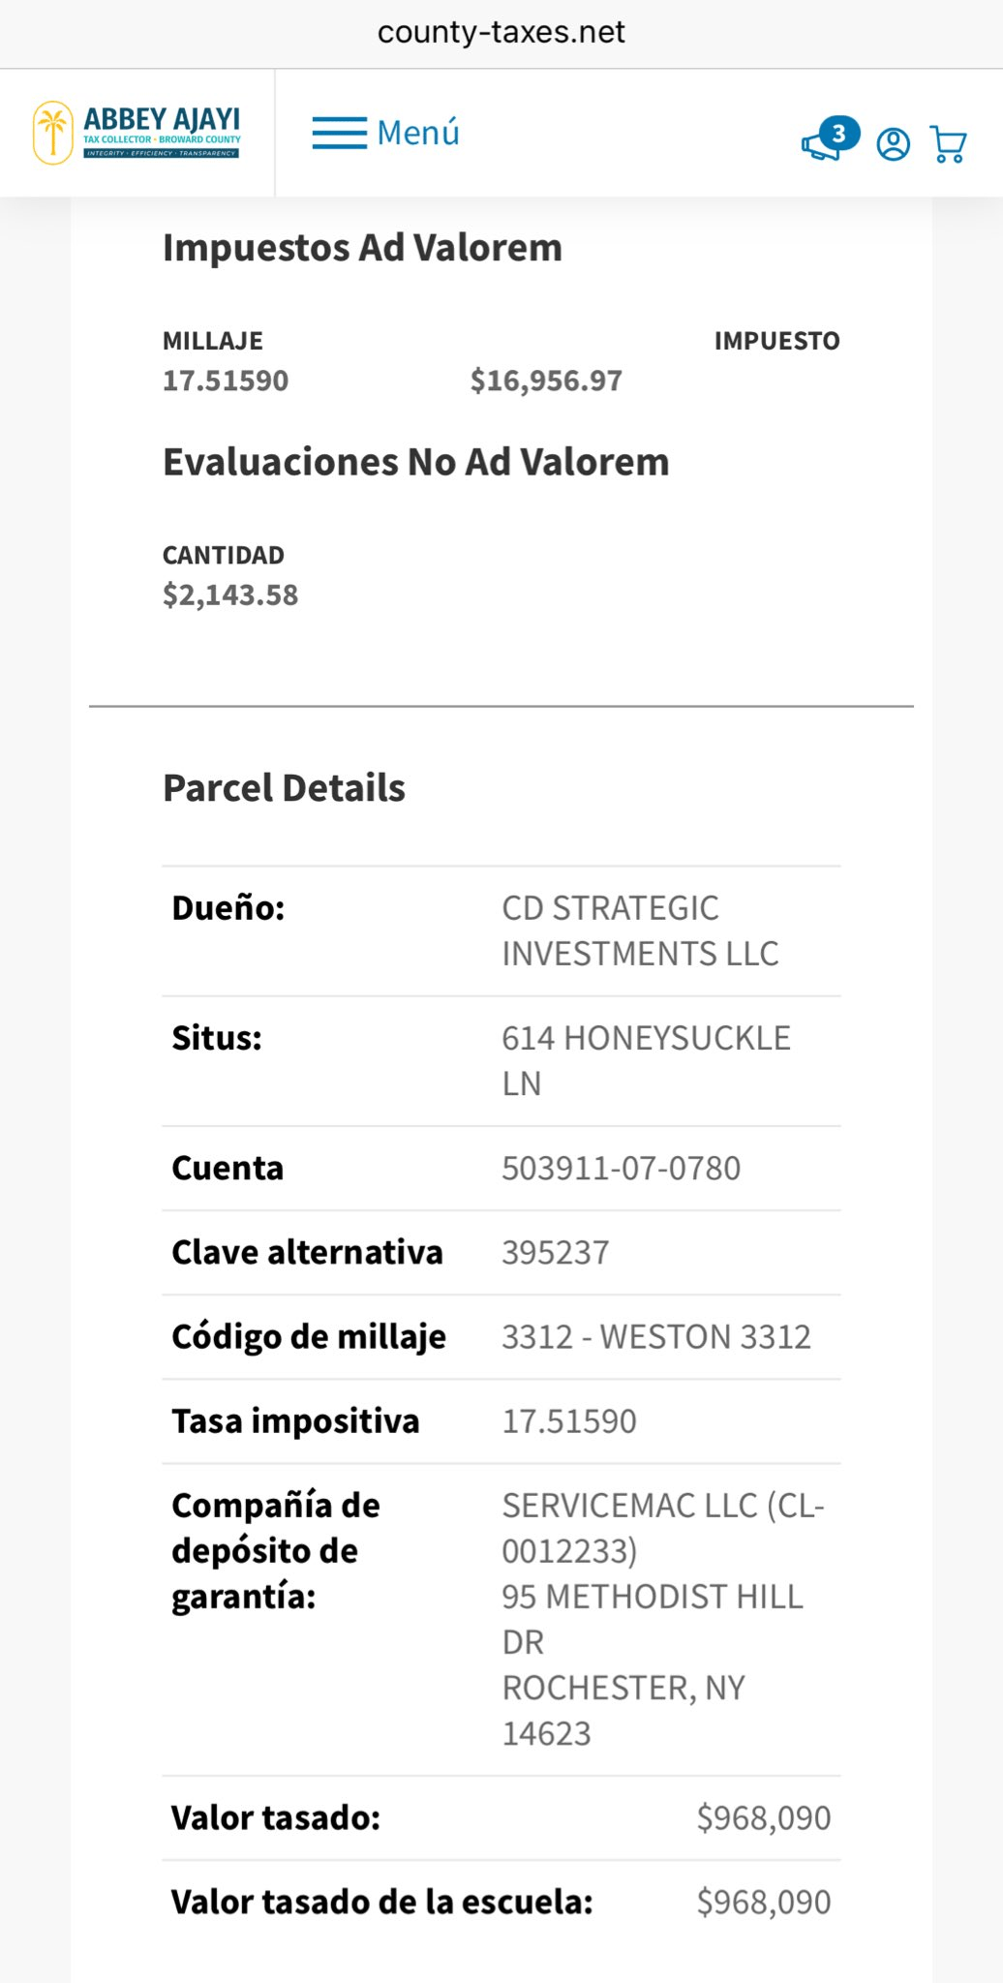Image resolution: width=1003 pixels, height=1983 pixels.
Task: Click the palm tree logo icon
Action: 53,133
